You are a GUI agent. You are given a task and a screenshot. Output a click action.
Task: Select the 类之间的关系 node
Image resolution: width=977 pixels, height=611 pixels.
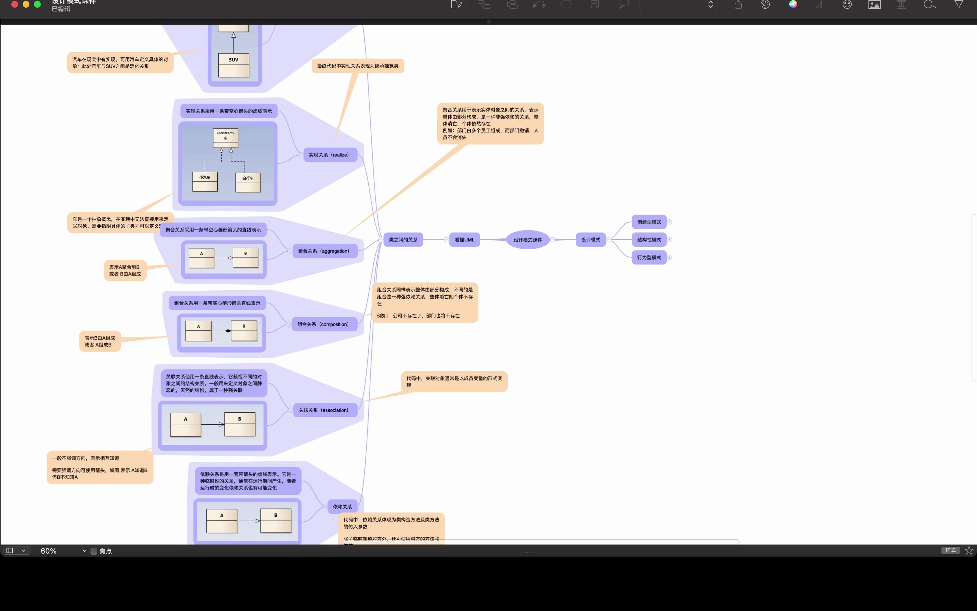403,240
